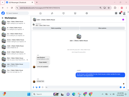Open the purple conversation information icon

pos(123,20)
